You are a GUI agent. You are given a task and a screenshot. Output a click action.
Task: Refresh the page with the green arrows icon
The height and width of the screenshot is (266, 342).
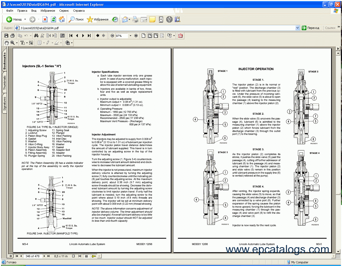click(53, 19)
